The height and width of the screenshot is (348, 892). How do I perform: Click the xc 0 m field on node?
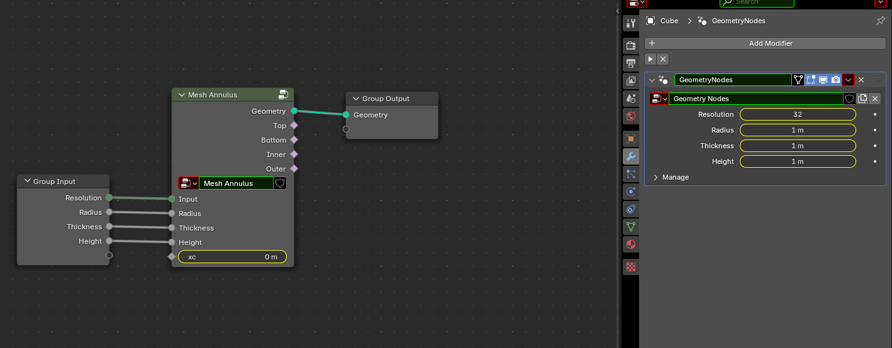coord(233,257)
